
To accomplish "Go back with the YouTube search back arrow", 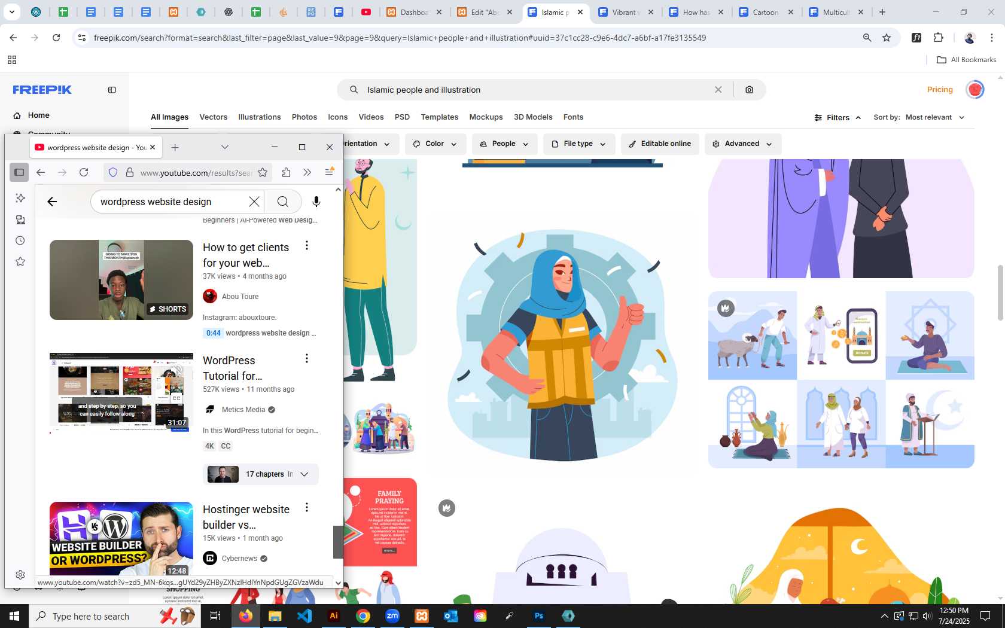I will pos(52,202).
